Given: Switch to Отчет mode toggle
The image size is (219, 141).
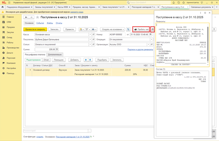Looking at the screenshot, I should [x=46, y=60].
